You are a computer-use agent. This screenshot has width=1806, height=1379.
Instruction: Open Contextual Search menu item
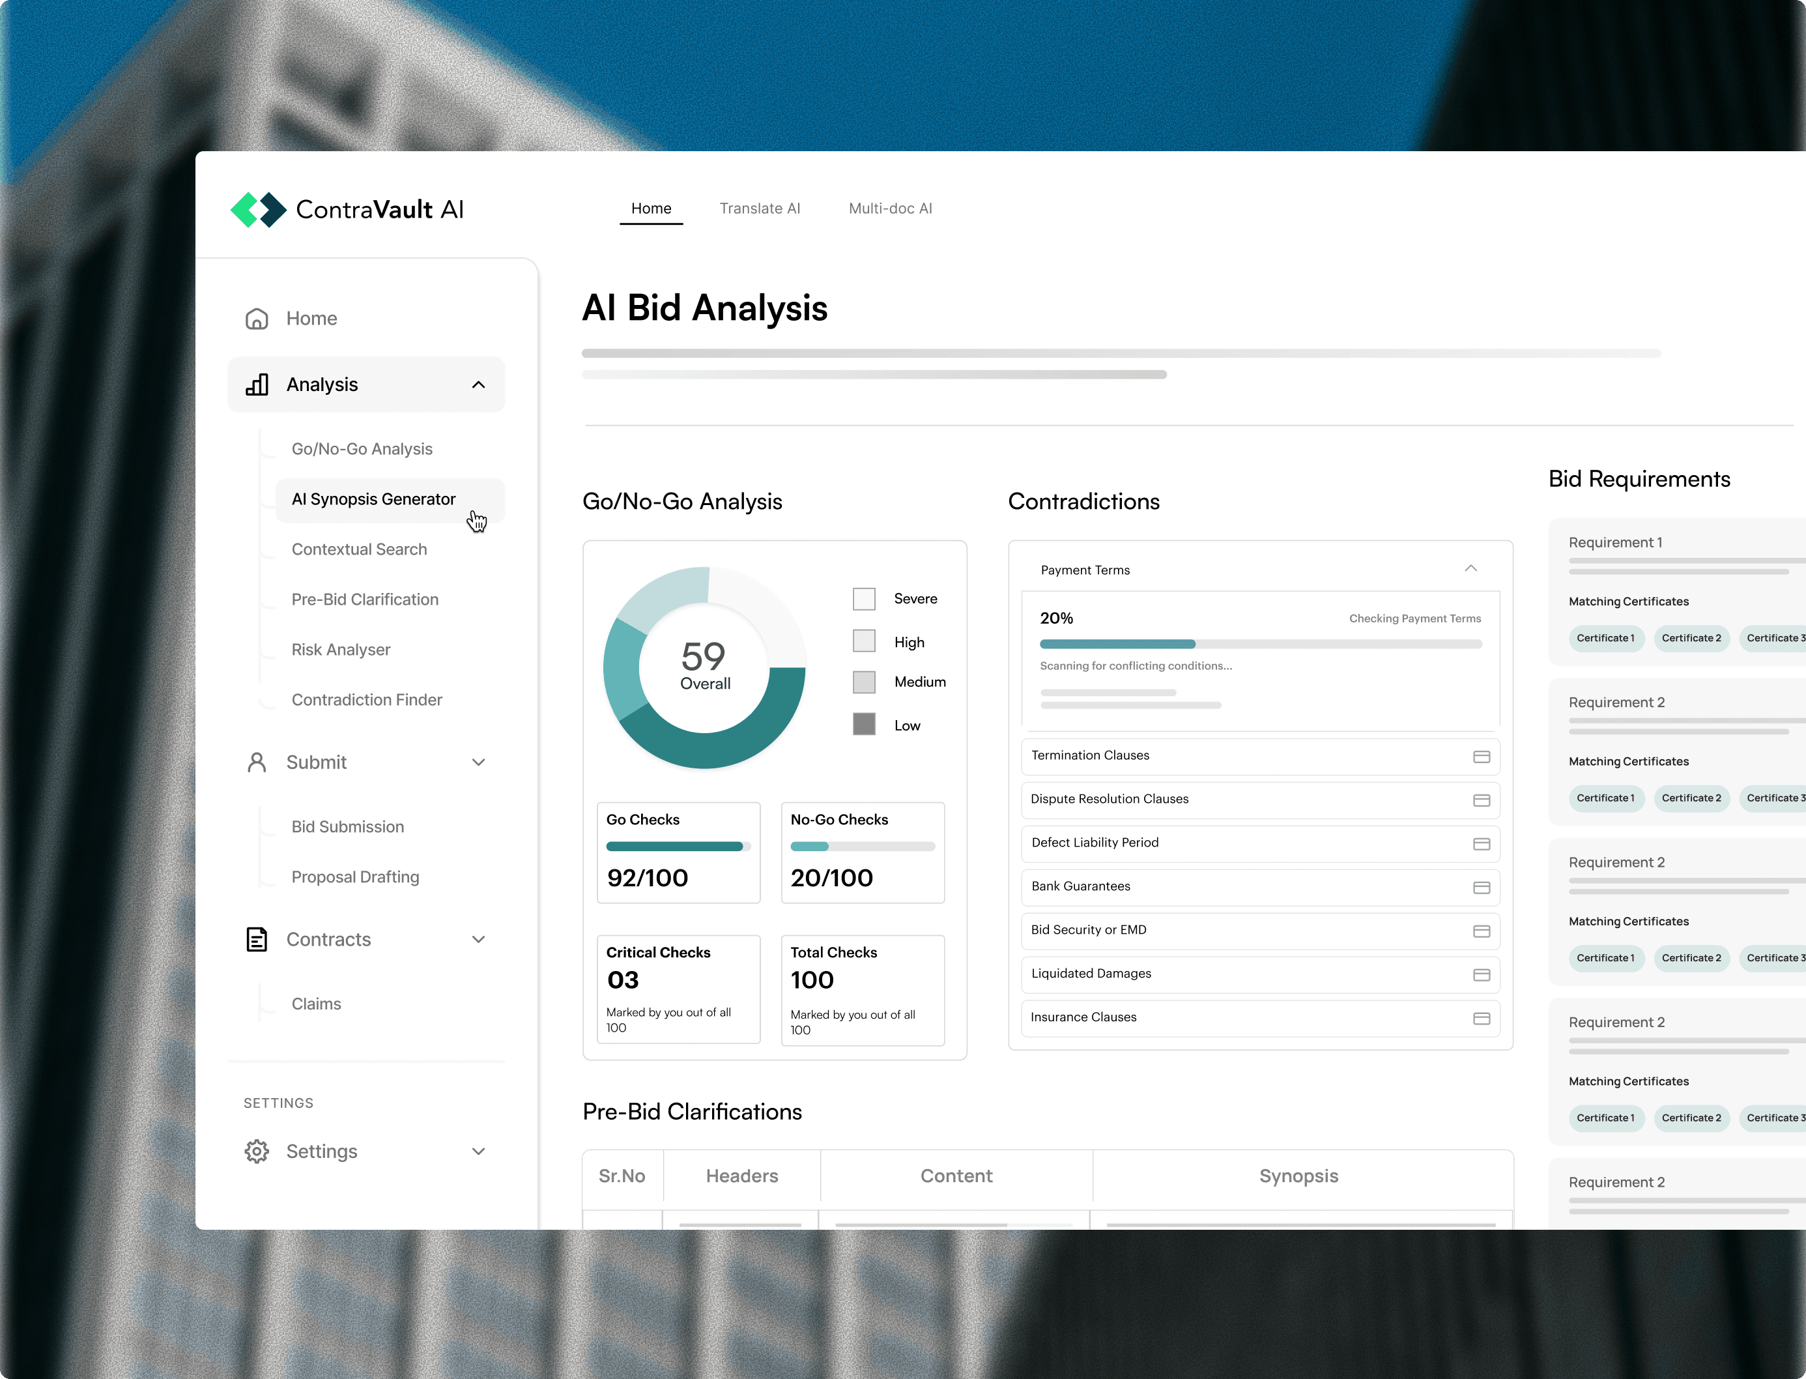point(360,549)
